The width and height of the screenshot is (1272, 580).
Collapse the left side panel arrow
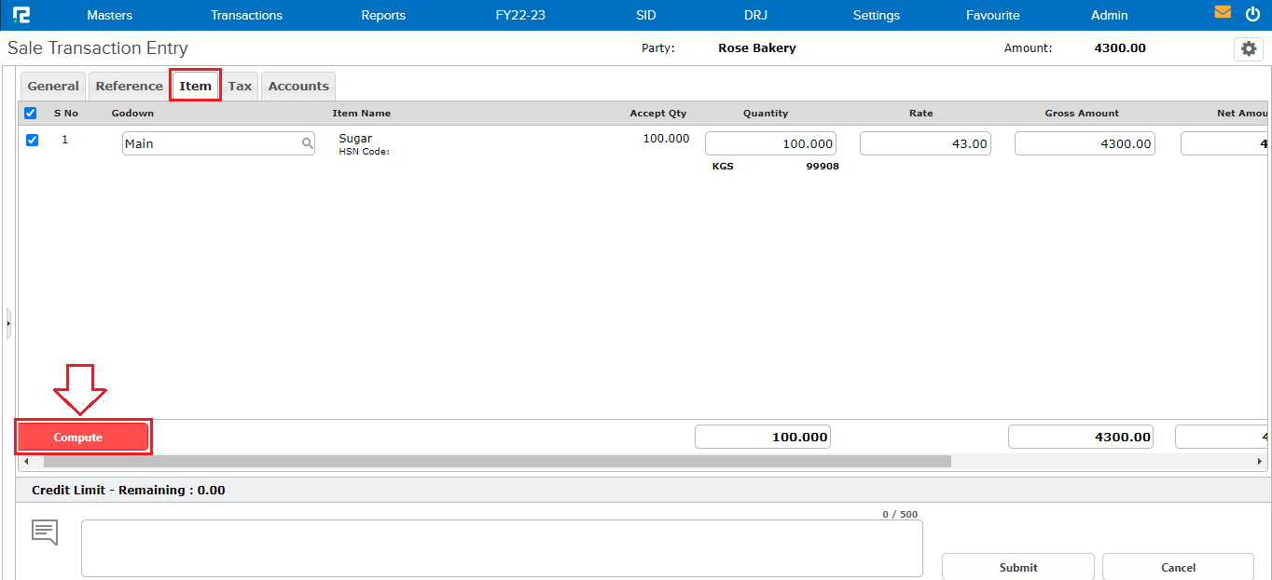7,321
